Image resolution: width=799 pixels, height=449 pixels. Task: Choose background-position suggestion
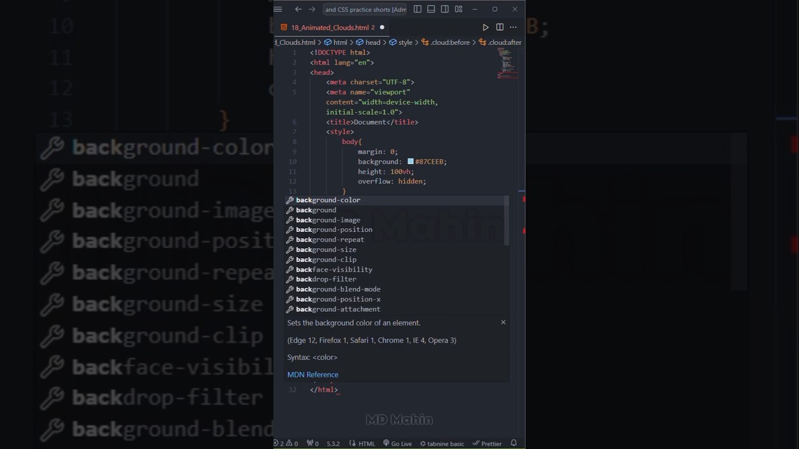pos(396,229)
